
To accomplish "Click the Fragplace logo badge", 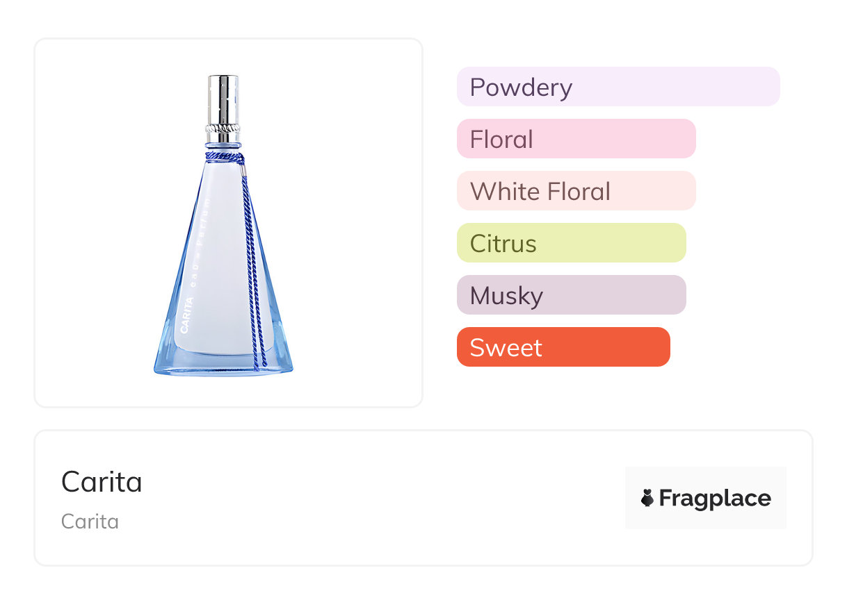I will [x=705, y=498].
